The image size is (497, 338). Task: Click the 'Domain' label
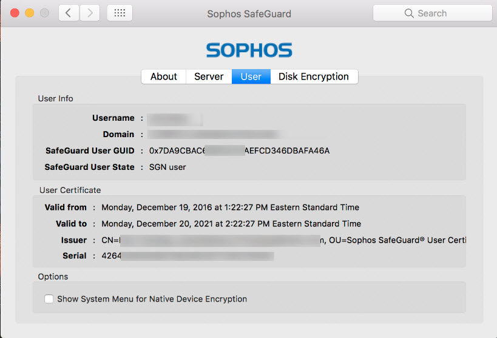pyautogui.click(x=118, y=135)
